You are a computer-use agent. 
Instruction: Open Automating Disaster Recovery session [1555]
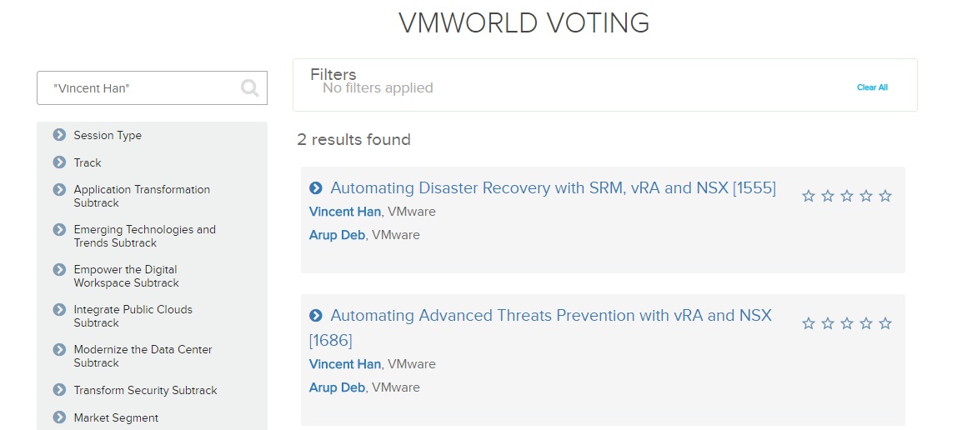554,187
